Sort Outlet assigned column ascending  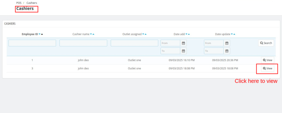pyautogui.click(x=145, y=34)
